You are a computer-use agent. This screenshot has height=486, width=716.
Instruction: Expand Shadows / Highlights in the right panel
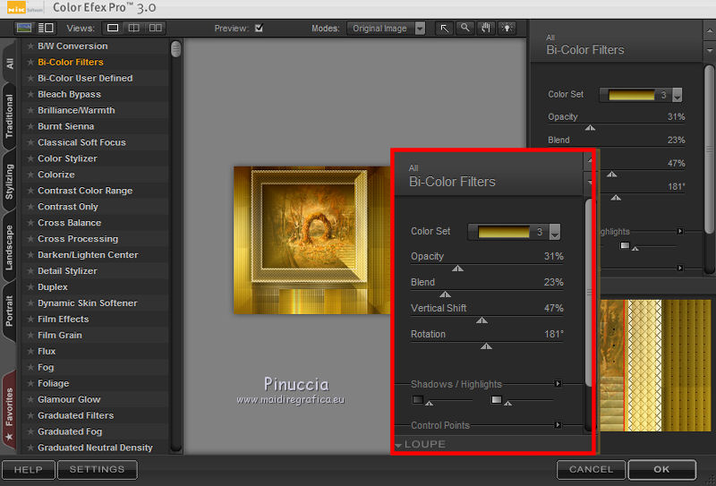pyautogui.click(x=680, y=232)
